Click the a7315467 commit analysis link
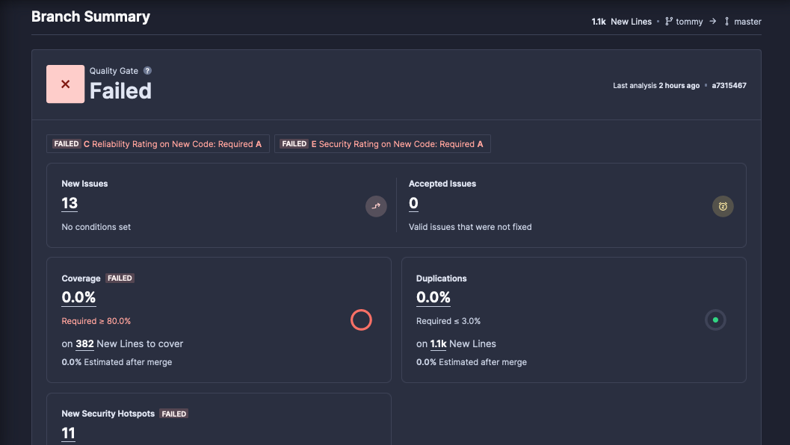The image size is (790, 445). pyautogui.click(x=729, y=85)
